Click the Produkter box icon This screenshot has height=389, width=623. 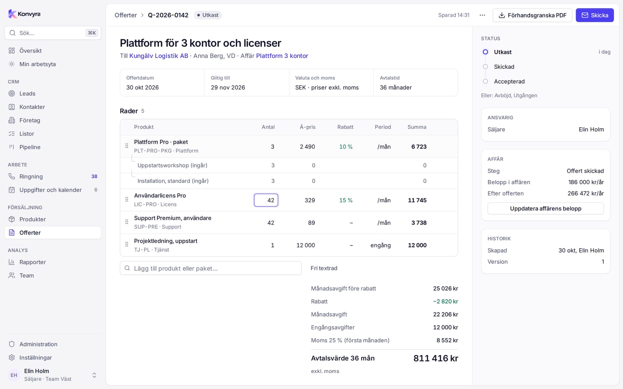coord(12,219)
